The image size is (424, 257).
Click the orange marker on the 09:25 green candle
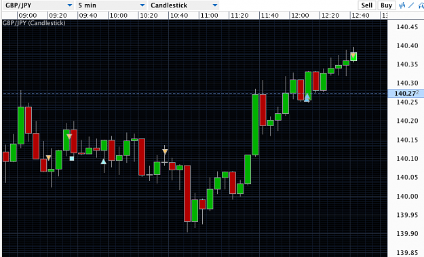point(69,136)
